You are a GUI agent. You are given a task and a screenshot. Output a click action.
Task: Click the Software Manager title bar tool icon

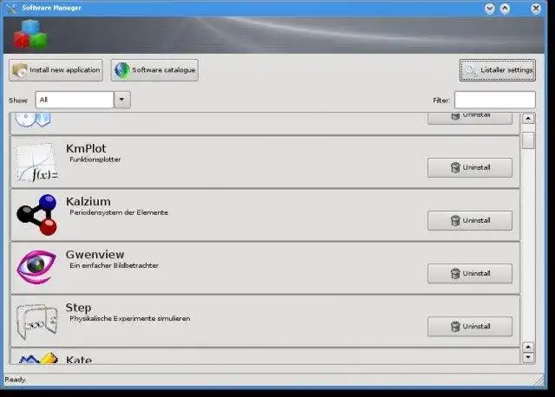[11, 8]
